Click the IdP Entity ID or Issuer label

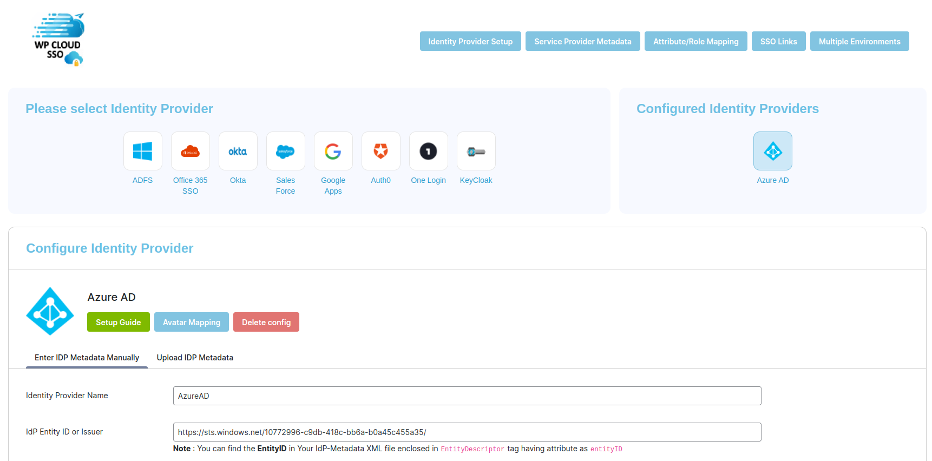click(64, 432)
